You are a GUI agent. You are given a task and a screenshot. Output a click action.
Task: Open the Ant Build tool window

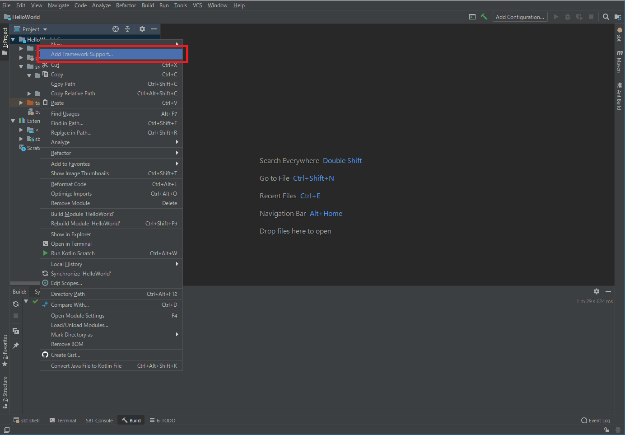[620, 96]
